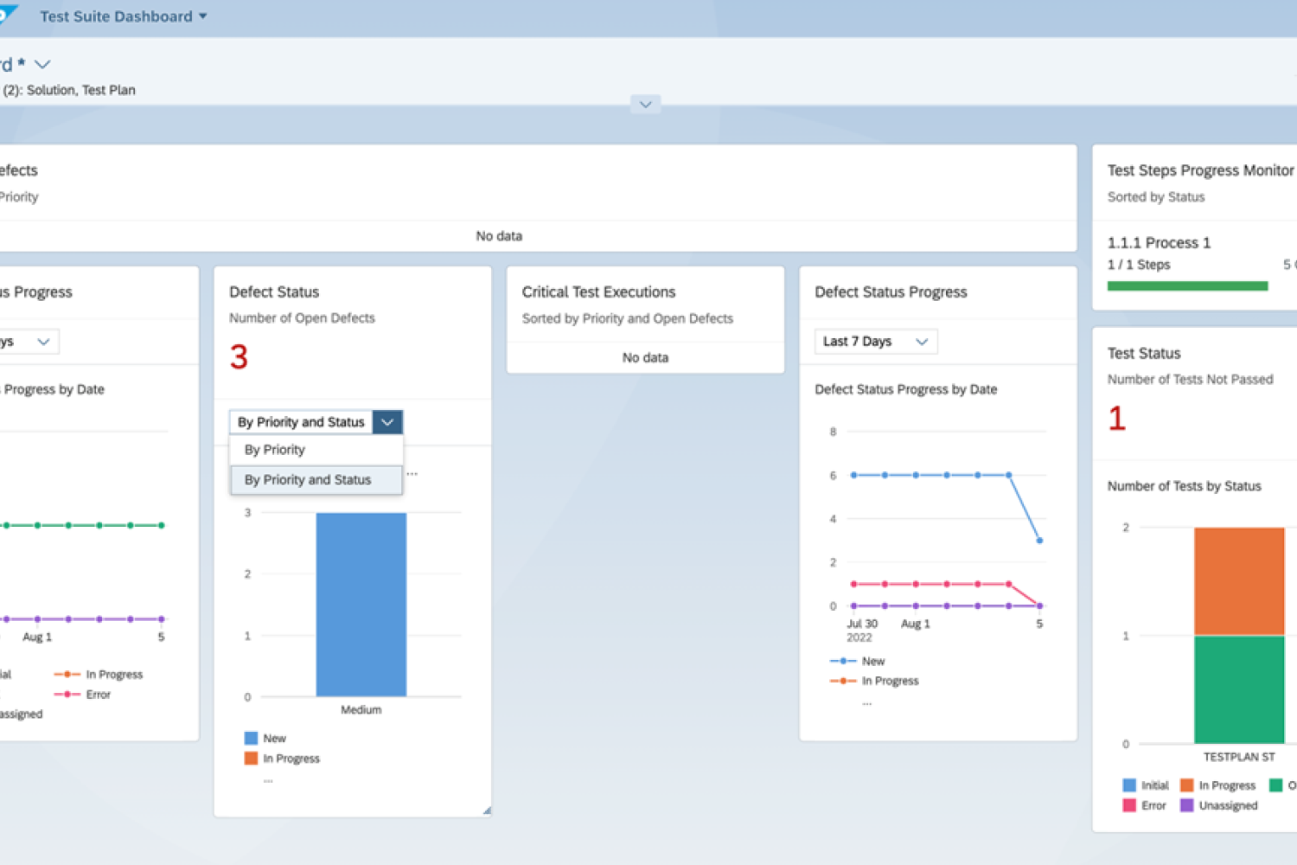
Task: Open the Test Steps Progress Monitor card header
Action: [x=1200, y=171]
